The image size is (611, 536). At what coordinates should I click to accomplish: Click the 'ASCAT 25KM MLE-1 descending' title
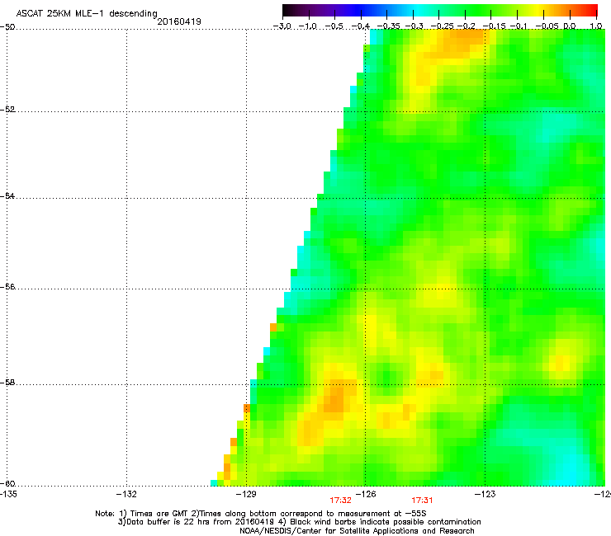[87, 14]
